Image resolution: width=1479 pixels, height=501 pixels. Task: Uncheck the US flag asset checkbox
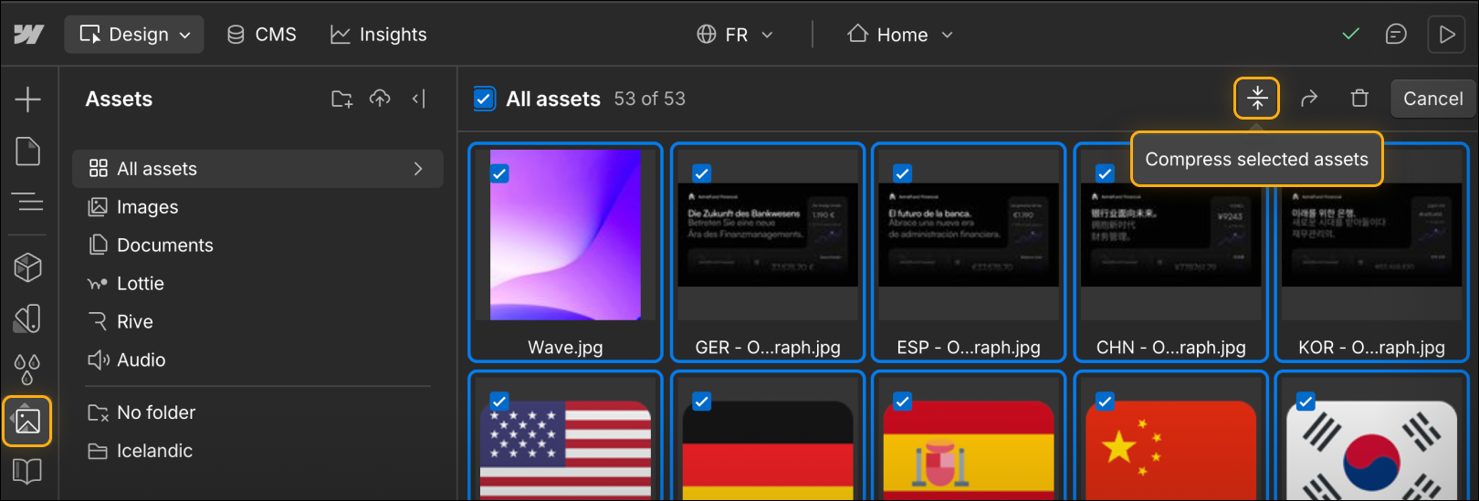(499, 401)
